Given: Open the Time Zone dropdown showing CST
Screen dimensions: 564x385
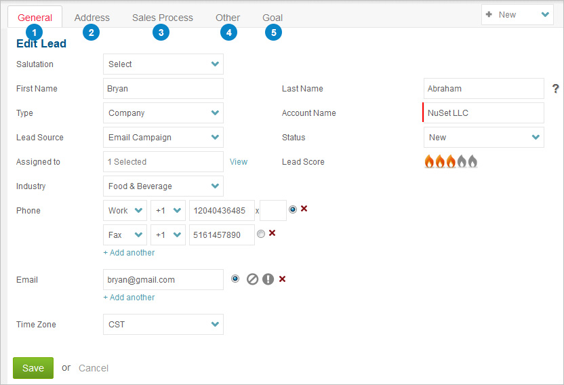Looking at the screenshot, I should [x=163, y=324].
